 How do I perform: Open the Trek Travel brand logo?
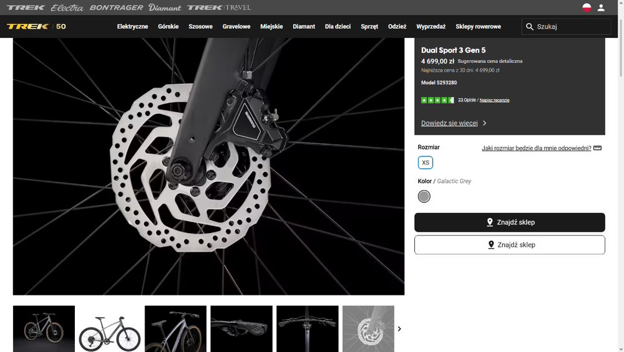pyautogui.click(x=219, y=7)
